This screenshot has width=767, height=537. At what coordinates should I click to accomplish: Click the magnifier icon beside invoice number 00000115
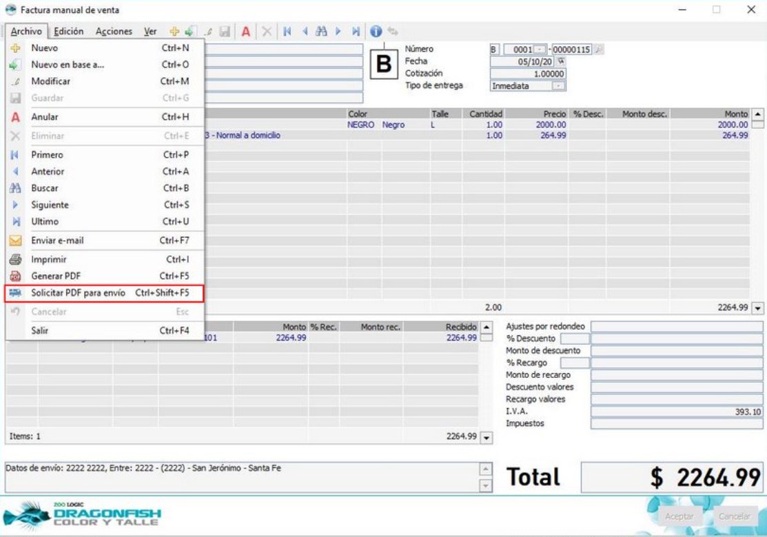[x=598, y=50]
